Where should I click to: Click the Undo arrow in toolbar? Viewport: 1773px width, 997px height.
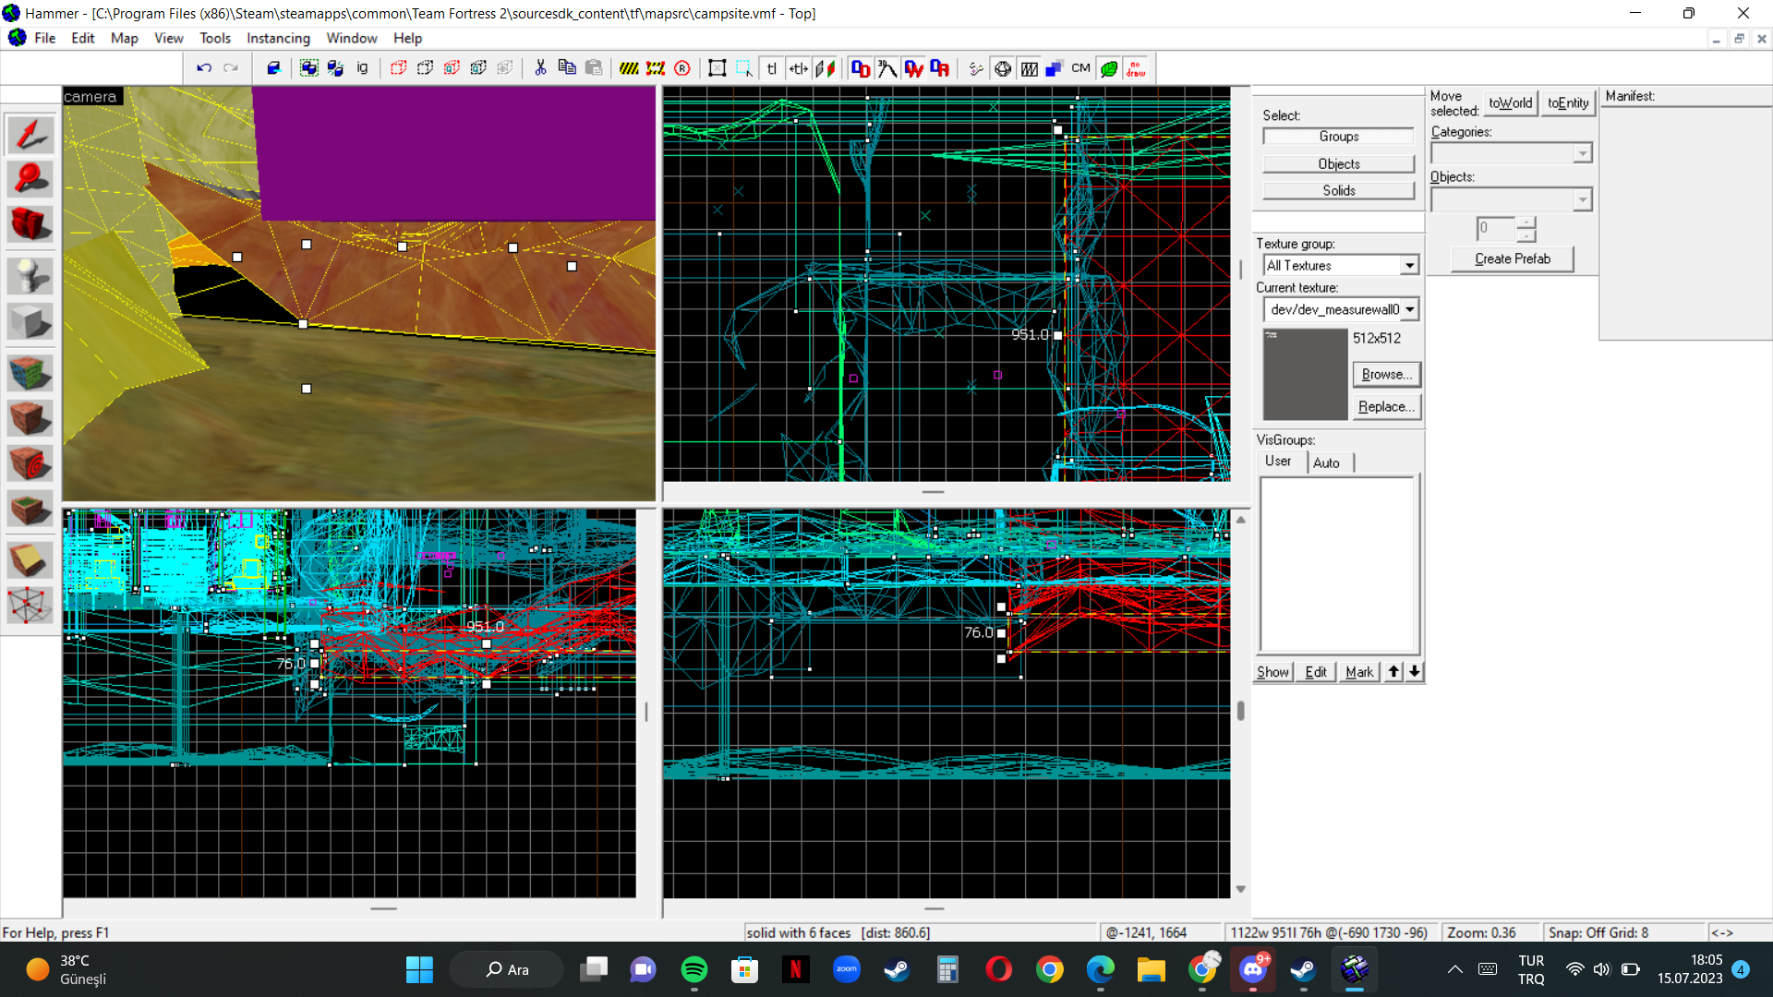(204, 68)
